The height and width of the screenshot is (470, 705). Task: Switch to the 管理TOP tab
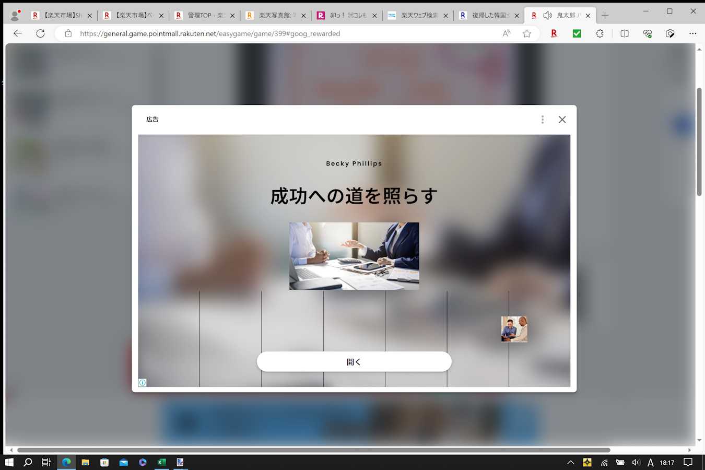(205, 16)
